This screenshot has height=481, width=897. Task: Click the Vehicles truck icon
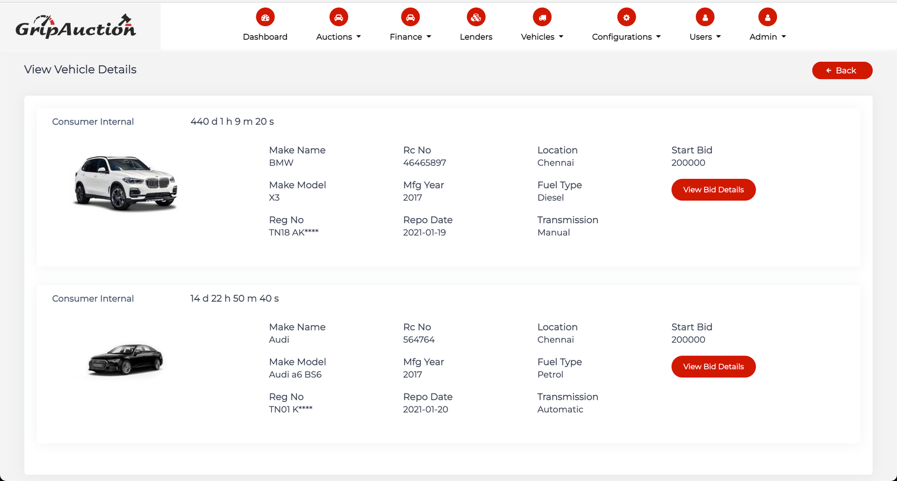coord(542,17)
